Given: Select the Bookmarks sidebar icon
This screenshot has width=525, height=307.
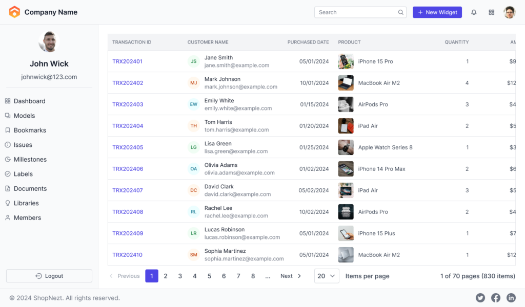Looking at the screenshot, I should click(7, 130).
